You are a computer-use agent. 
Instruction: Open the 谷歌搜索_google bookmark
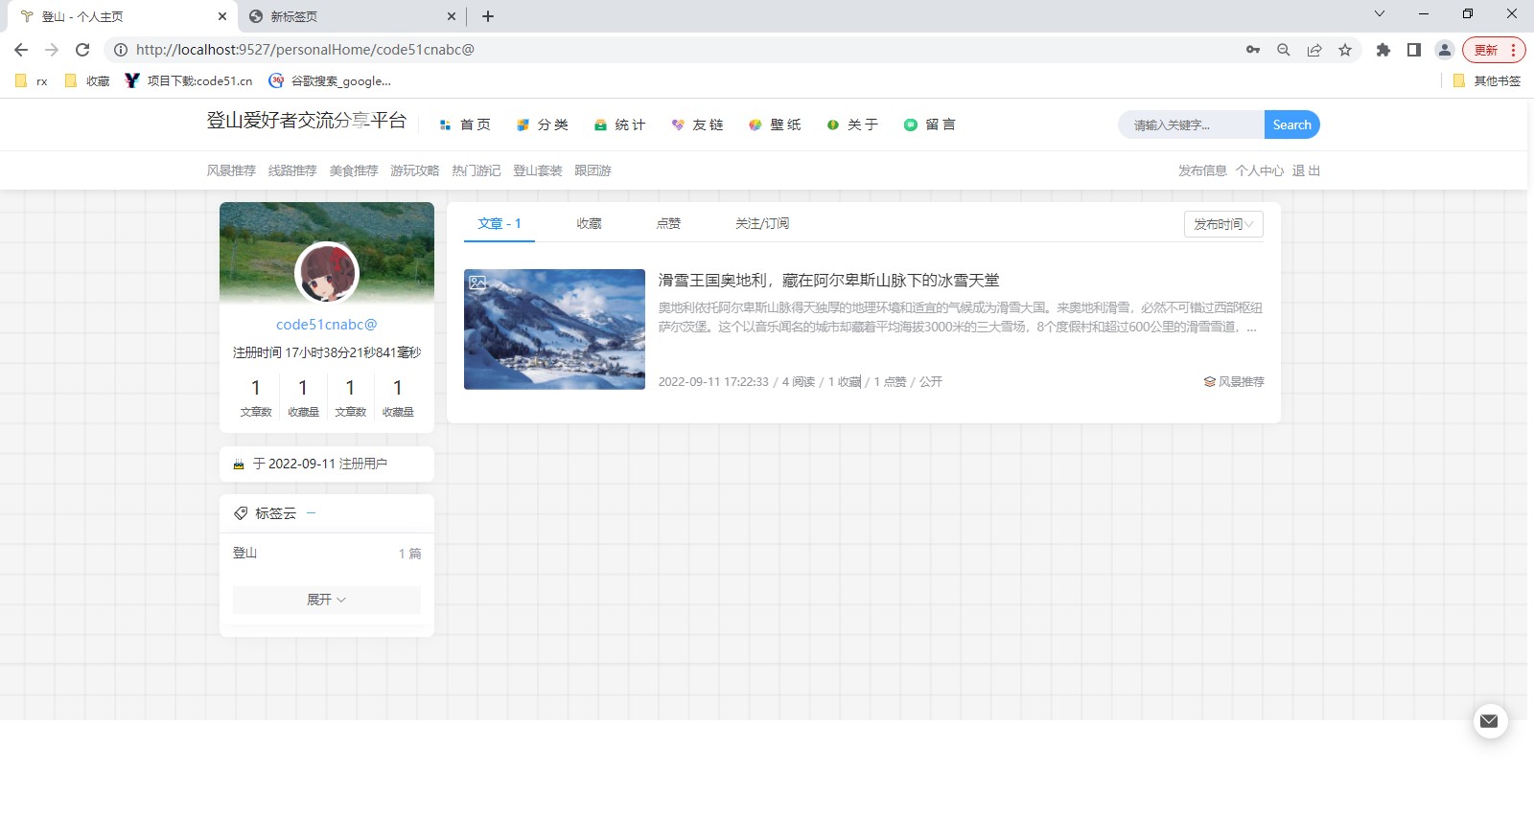pyautogui.click(x=330, y=81)
